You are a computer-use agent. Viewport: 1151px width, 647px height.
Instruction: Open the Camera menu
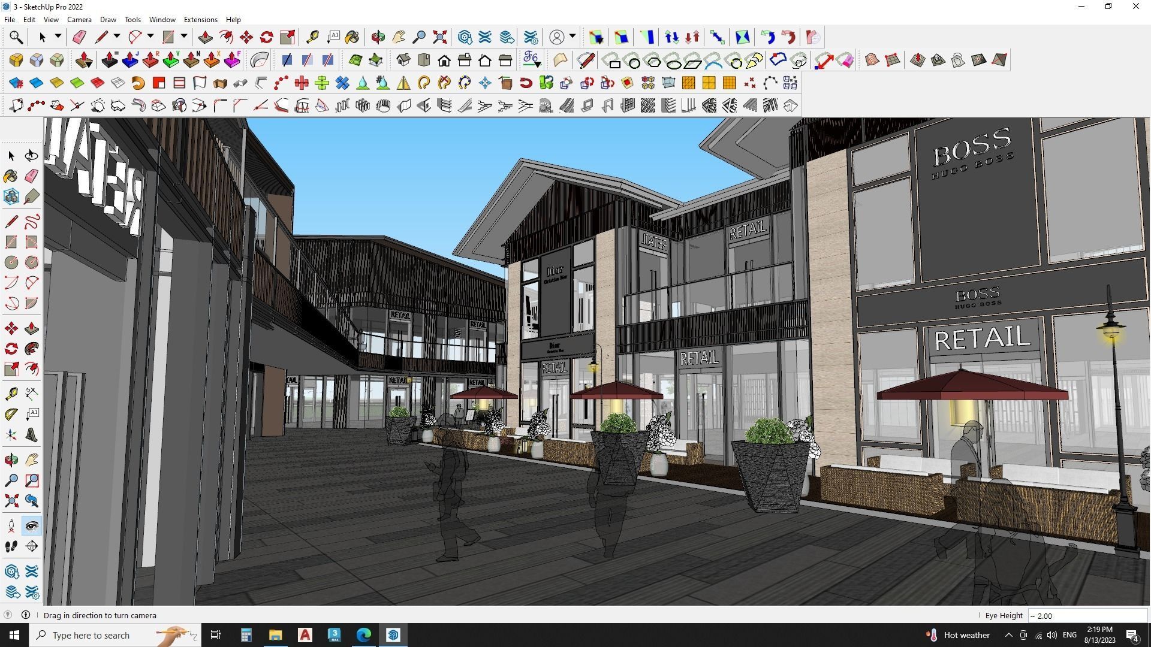point(79,20)
